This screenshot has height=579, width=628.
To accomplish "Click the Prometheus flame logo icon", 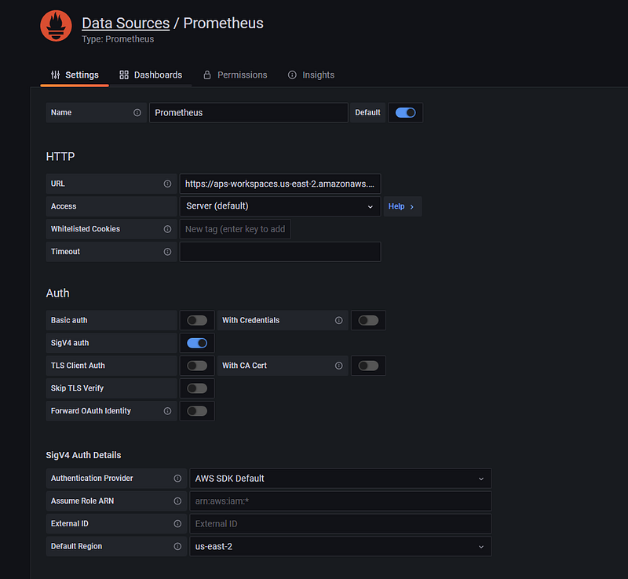I will point(56,26).
